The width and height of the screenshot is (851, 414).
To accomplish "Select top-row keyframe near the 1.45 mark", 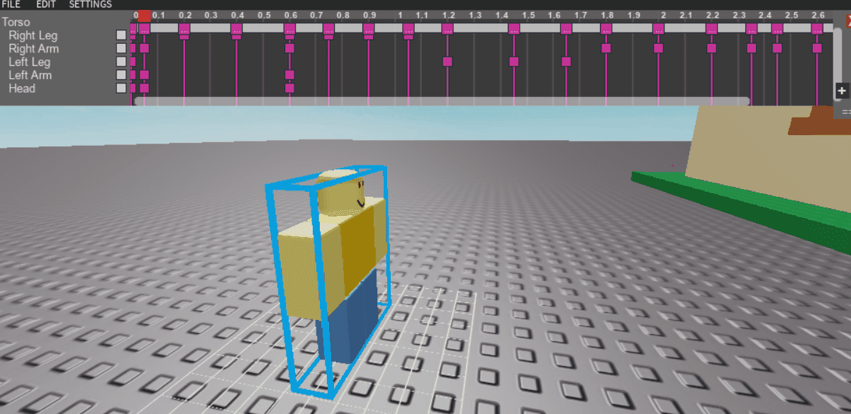I will pyautogui.click(x=513, y=28).
